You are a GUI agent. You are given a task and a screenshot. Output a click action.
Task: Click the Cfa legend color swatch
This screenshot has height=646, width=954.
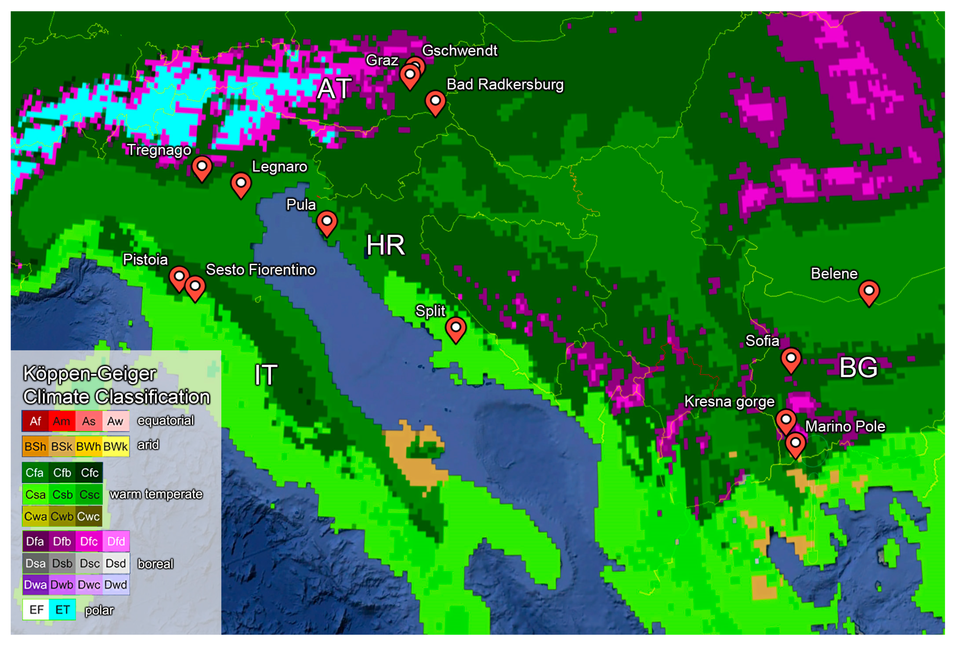pyautogui.click(x=35, y=473)
